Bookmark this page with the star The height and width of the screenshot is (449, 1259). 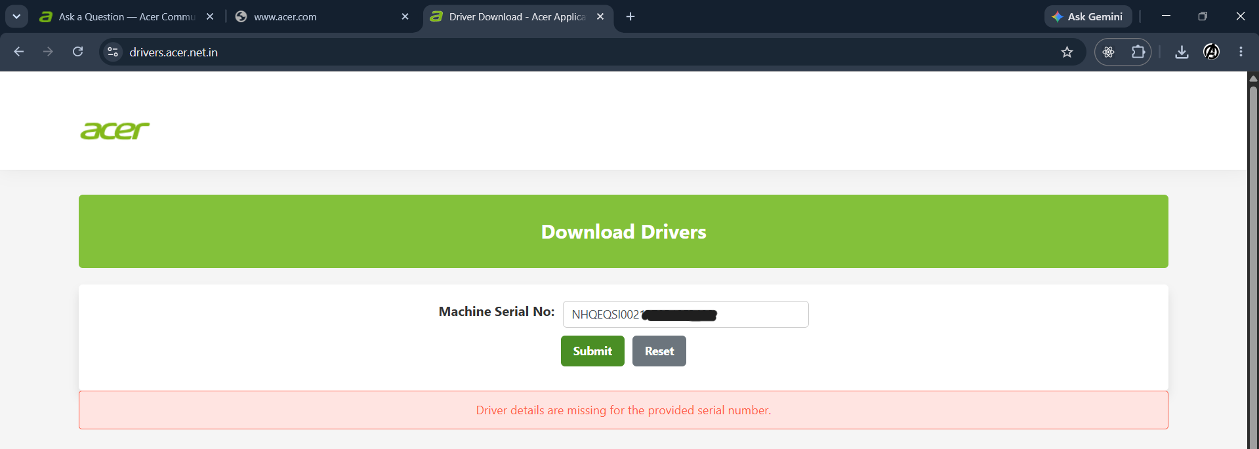(1067, 52)
